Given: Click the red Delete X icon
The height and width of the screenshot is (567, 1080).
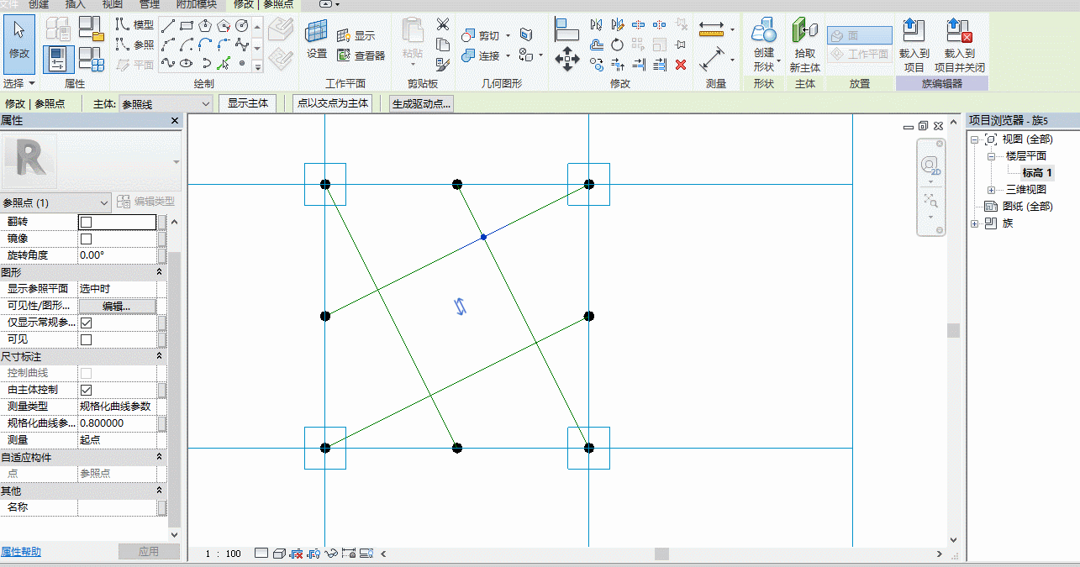Looking at the screenshot, I should point(681,64).
